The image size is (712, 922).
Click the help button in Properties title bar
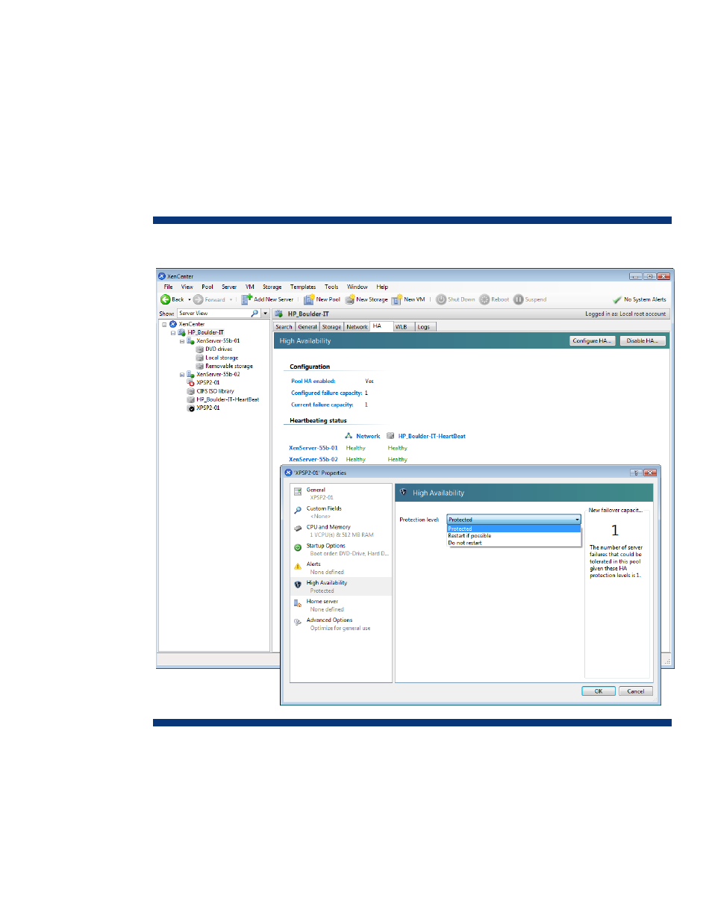[636, 473]
